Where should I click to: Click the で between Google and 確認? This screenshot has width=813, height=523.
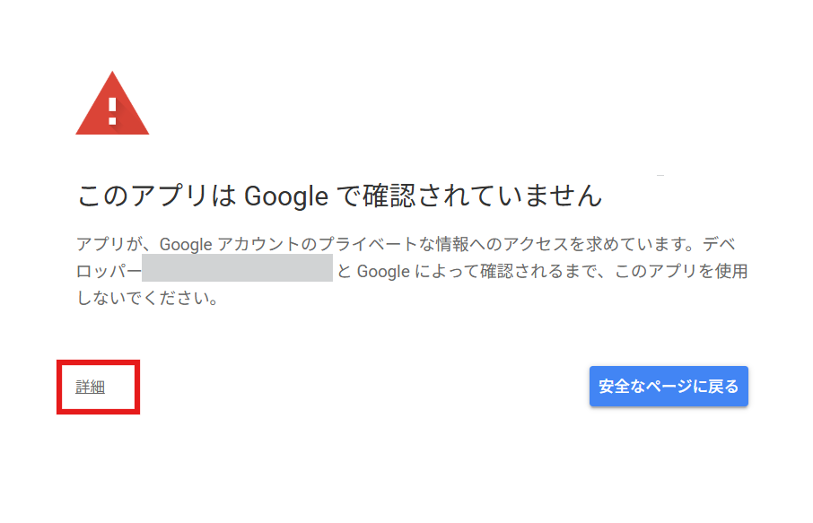click(x=346, y=196)
